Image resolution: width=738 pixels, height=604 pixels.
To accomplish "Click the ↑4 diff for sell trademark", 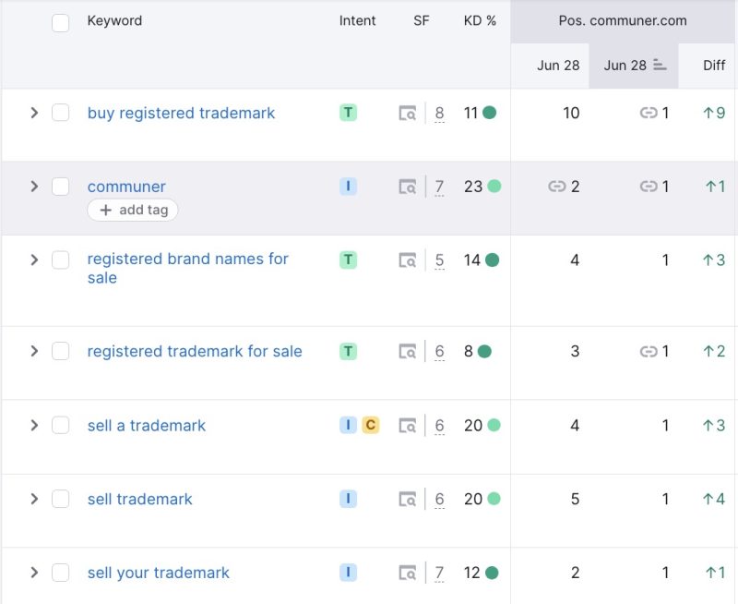I will coord(714,499).
